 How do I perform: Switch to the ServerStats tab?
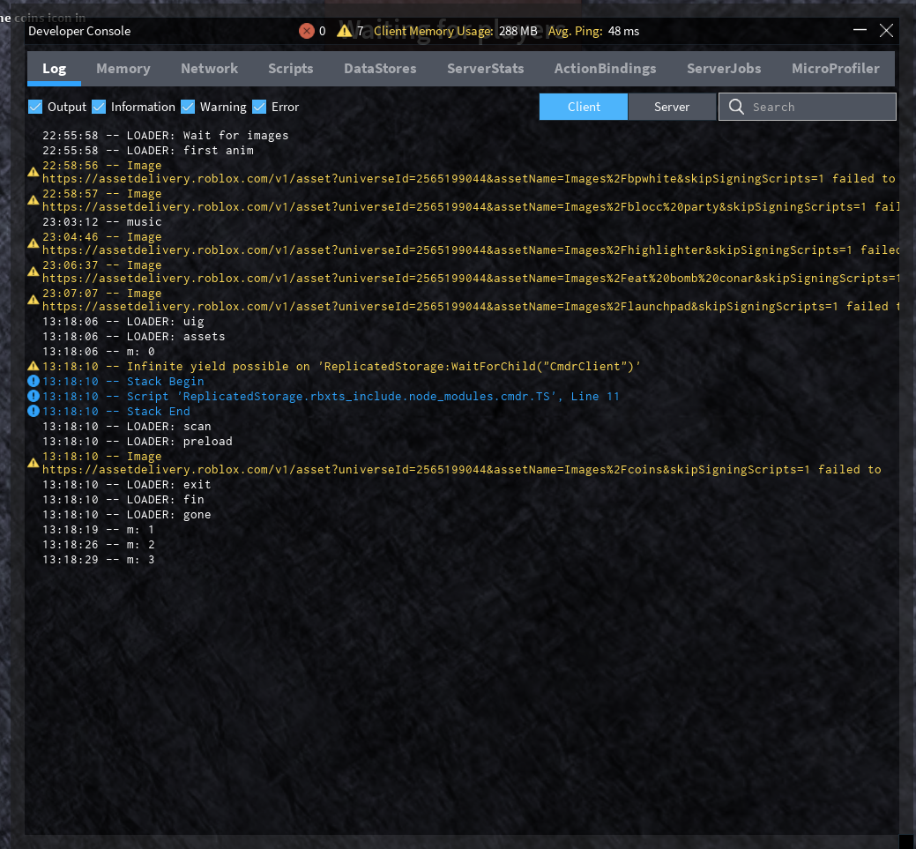(486, 69)
